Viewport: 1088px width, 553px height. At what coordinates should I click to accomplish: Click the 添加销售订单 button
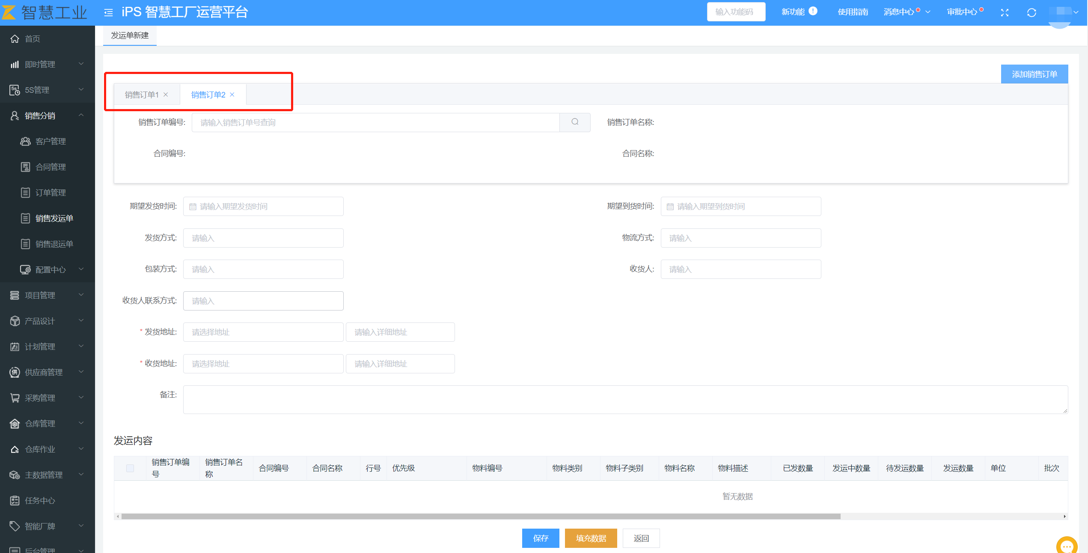1034,74
